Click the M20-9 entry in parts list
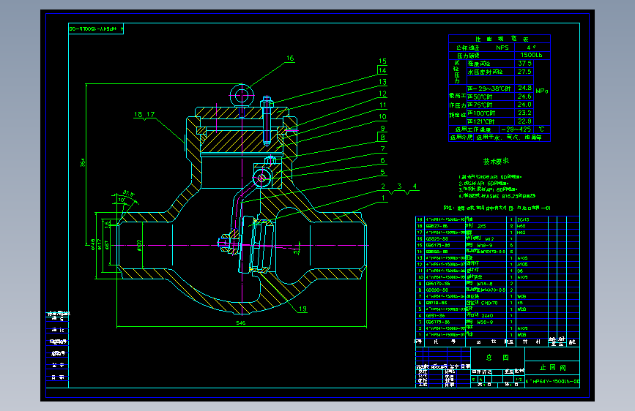This screenshot has width=635, height=411. 485,322
